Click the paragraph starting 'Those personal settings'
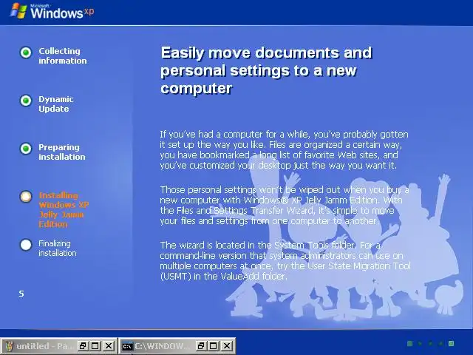Image resolution: width=473 pixels, height=355 pixels. [x=285, y=206]
